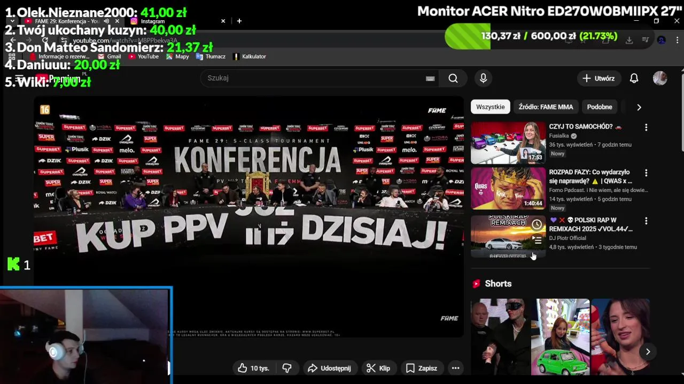The image size is (684, 384).
Task: Click the FAME 29 Konferencja video player
Action: pos(249,216)
